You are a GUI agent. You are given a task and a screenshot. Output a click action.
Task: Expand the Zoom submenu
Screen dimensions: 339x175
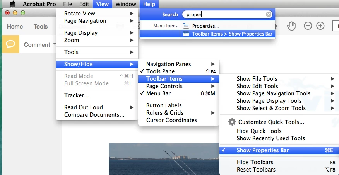(97, 40)
